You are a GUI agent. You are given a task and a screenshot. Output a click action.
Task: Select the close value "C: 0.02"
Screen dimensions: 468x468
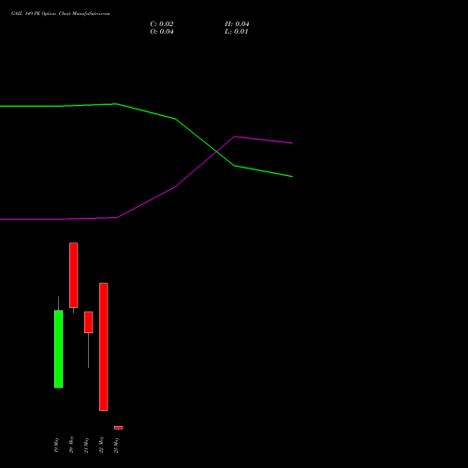coord(162,24)
